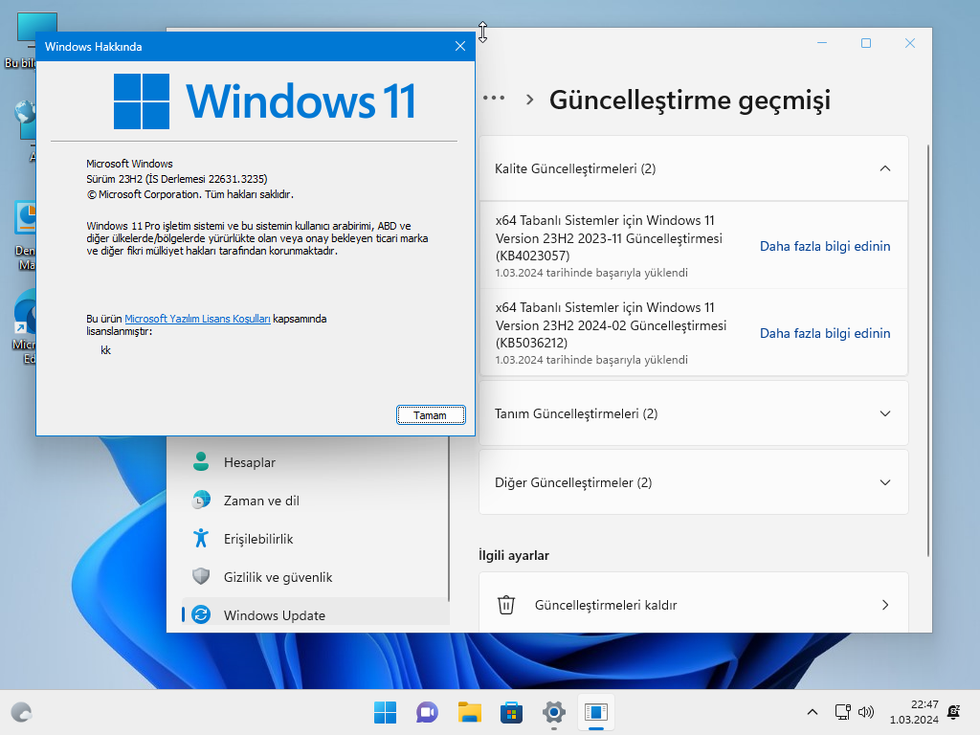Click the volume icon in system tray
This screenshot has height=735, width=980.
point(865,712)
